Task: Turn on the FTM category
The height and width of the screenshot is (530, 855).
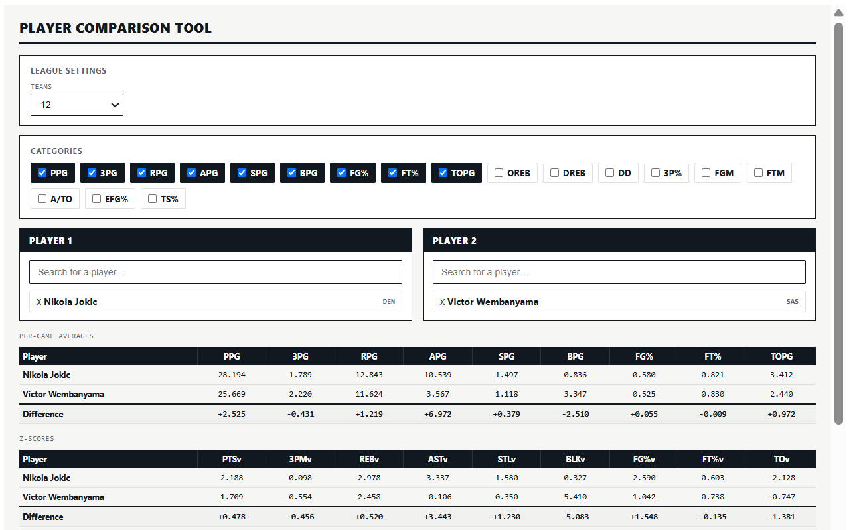Action: pos(759,173)
